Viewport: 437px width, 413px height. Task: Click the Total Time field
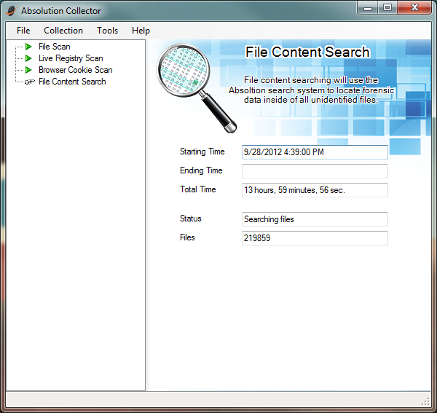tap(315, 190)
